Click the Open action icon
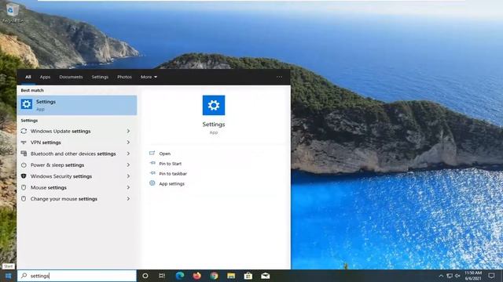Image resolution: width=503 pixels, height=282 pixels. click(x=152, y=154)
